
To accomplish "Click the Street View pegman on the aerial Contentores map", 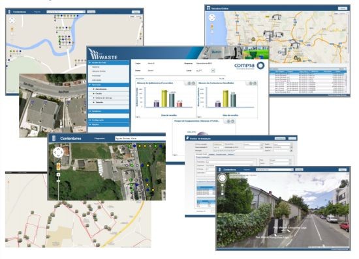I will coord(58,166).
